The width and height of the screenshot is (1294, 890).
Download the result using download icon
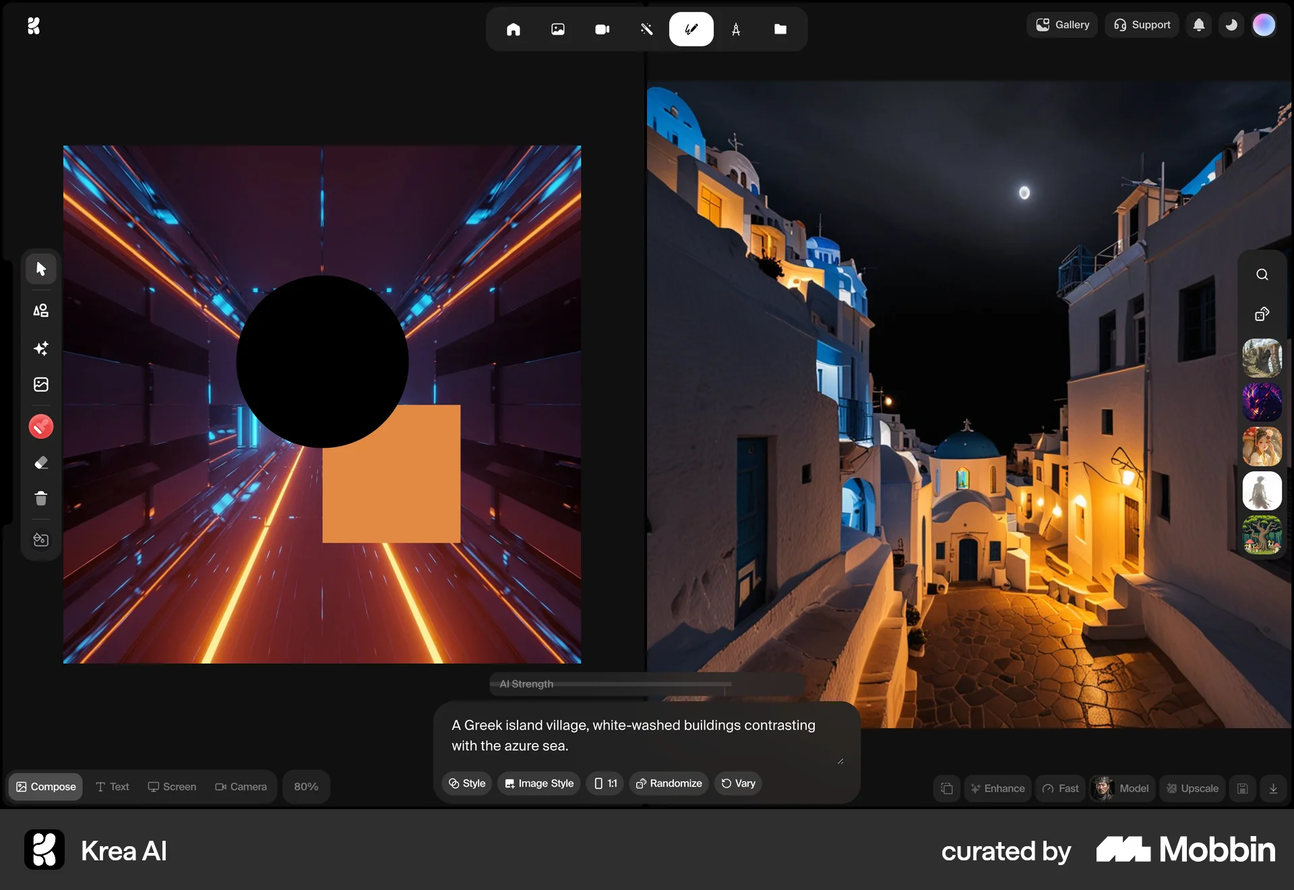point(1273,788)
